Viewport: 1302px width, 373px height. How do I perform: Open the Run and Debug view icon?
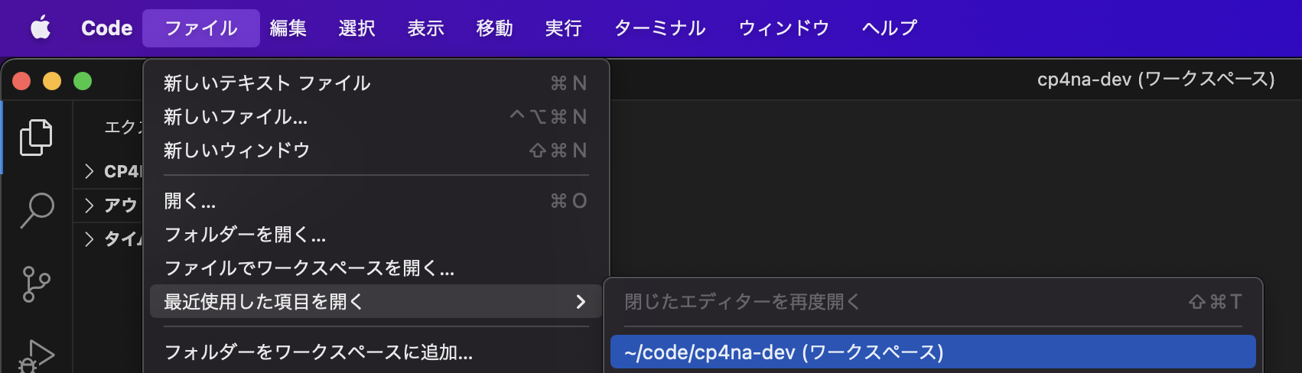(x=36, y=355)
